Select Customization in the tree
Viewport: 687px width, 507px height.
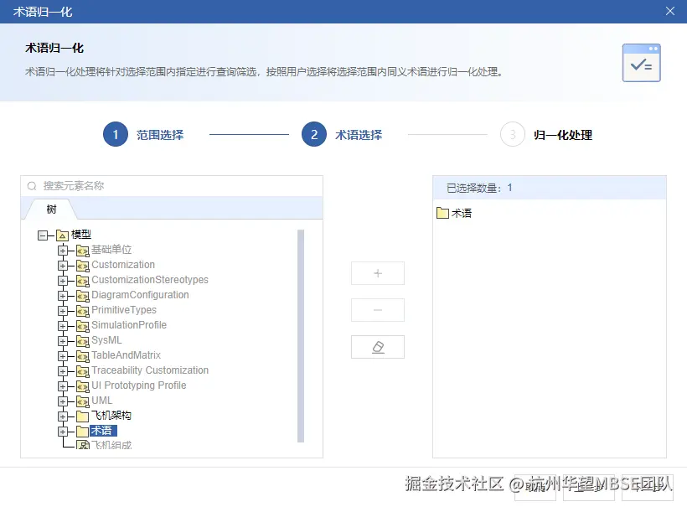pyautogui.click(x=123, y=265)
